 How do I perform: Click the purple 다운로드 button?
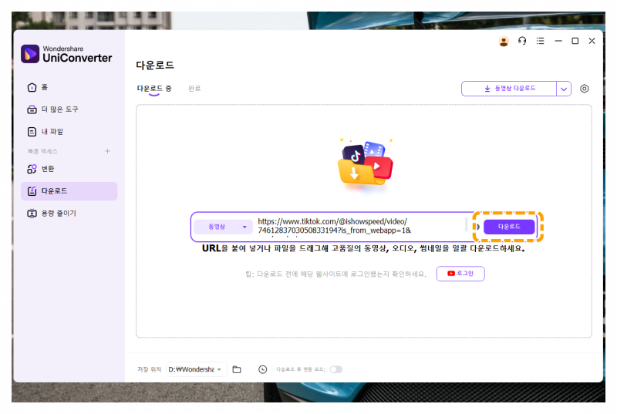[509, 227]
